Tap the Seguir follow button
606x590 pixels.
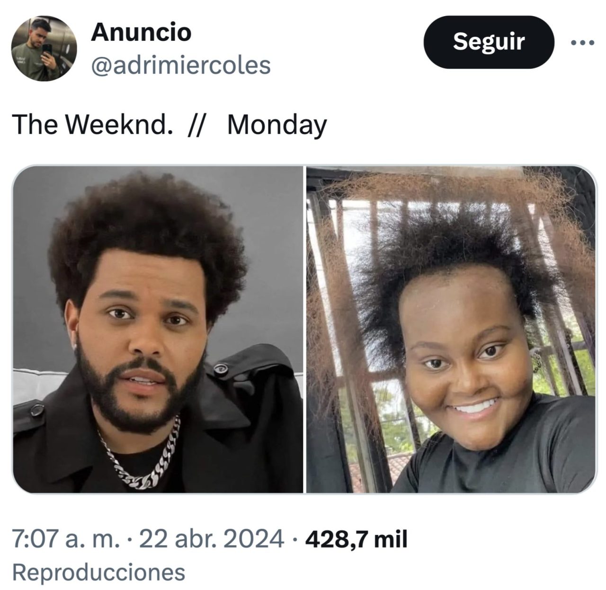pyautogui.click(x=488, y=42)
